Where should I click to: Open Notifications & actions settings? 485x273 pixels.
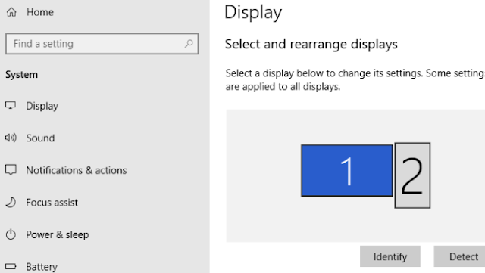pos(77,170)
